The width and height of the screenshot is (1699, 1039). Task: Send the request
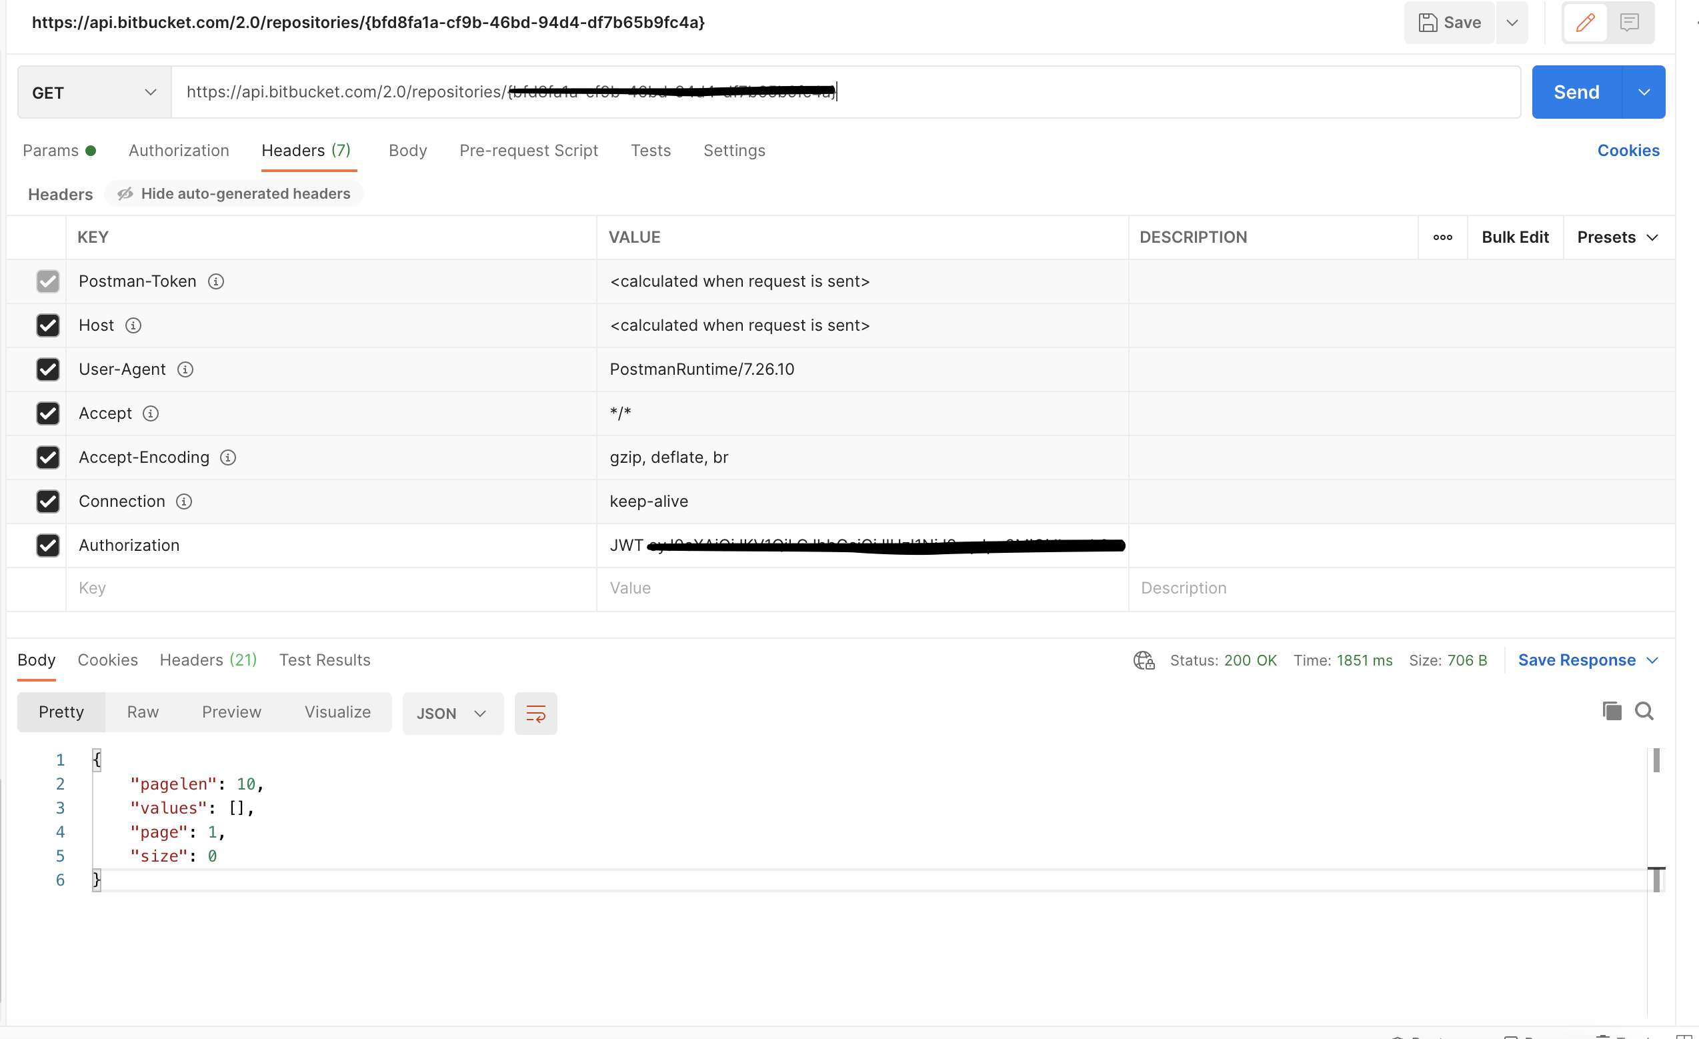pyautogui.click(x=1576, y=93)
